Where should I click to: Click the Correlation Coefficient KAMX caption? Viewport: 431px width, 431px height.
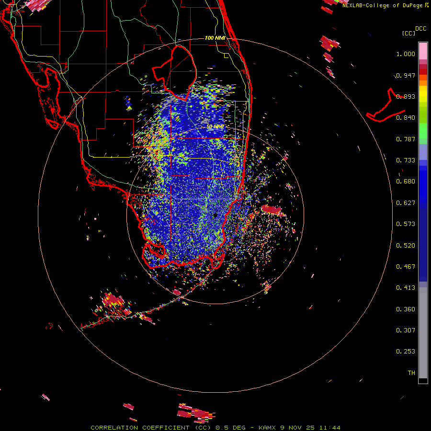[x=215, y=428]
